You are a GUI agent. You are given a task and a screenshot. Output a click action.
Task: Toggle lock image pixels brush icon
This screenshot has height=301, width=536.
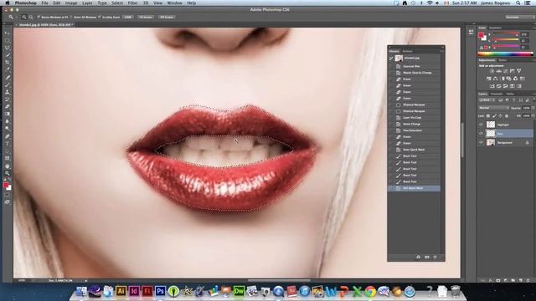[x=495, y=115]
